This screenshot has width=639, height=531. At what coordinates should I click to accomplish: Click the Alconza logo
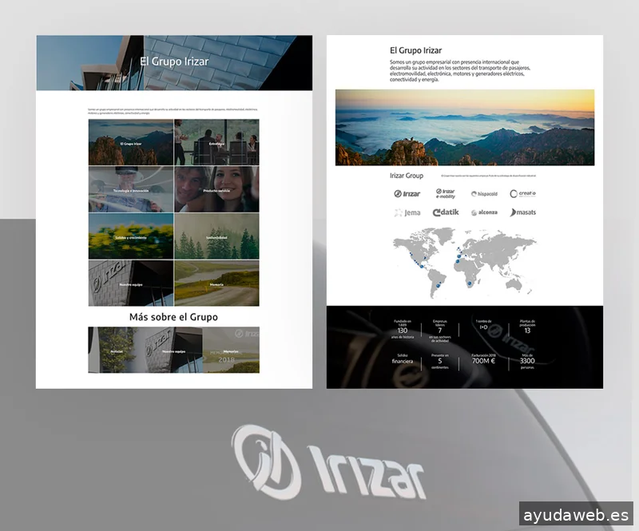484,212
